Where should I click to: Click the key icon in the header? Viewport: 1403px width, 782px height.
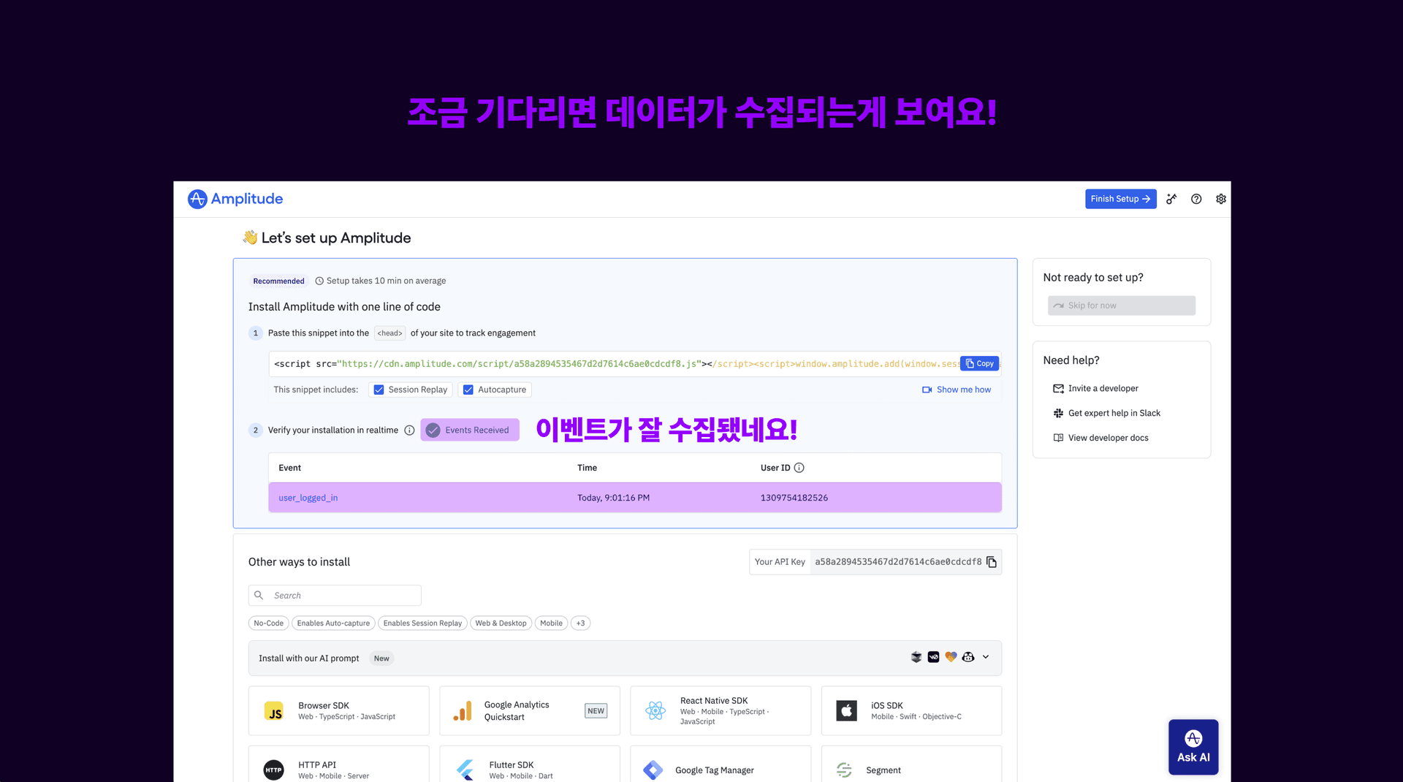pos(1171,199)
